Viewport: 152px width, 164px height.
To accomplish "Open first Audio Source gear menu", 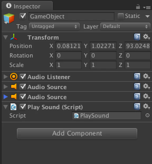I will (146, 86).
